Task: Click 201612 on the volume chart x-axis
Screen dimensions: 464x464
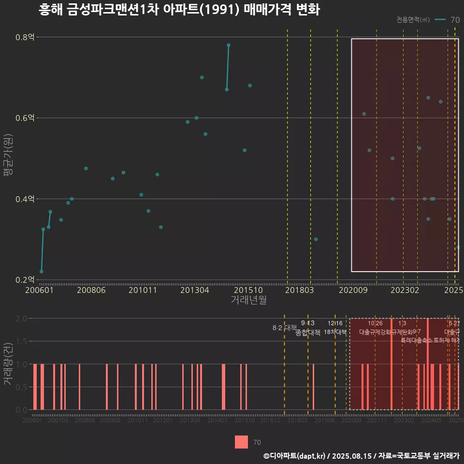Action: coord(270,420)
